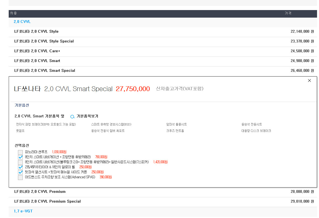
Task: Expand the LF쏘나타 2.0 CVVL Premium row
Action: coord(163,192)
